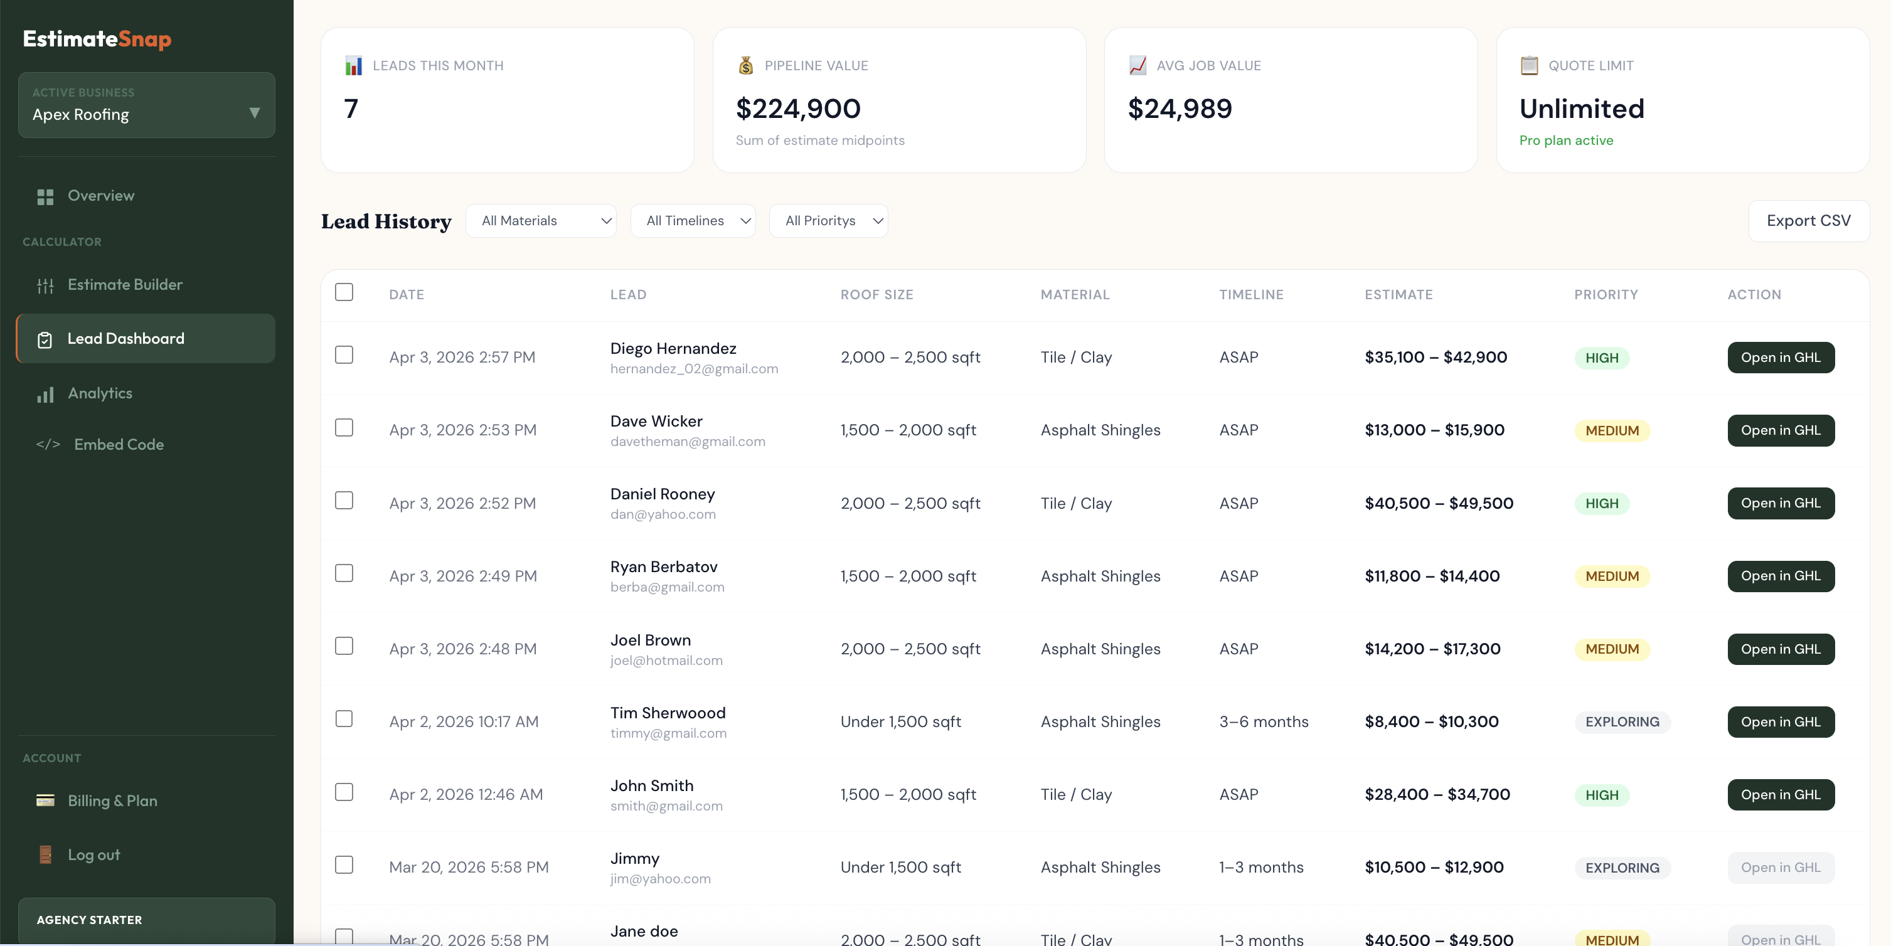Screen dimensions: 1891x946
Task: Open the All Materials filter dropdown
Action: point(541,220)
